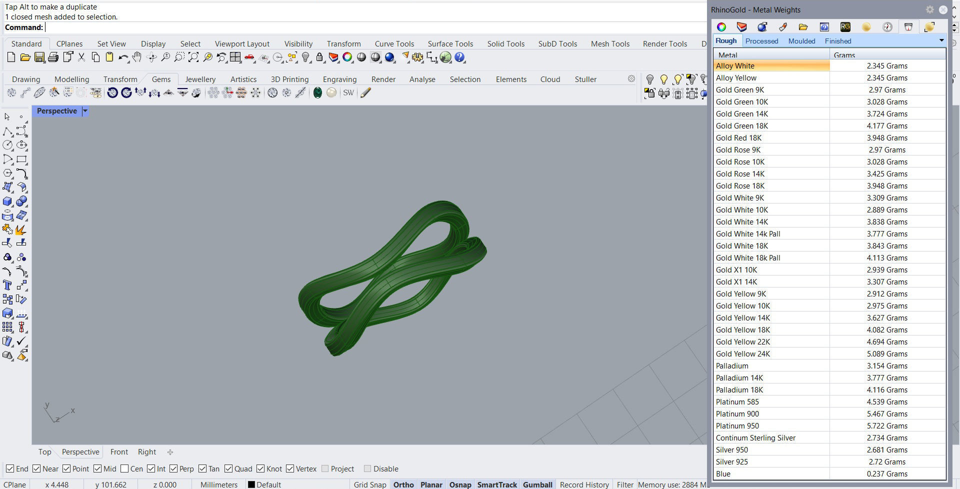Toggle the Near osnap checkbox
This screenshot has height=489, width=960.
click(36, 468)
